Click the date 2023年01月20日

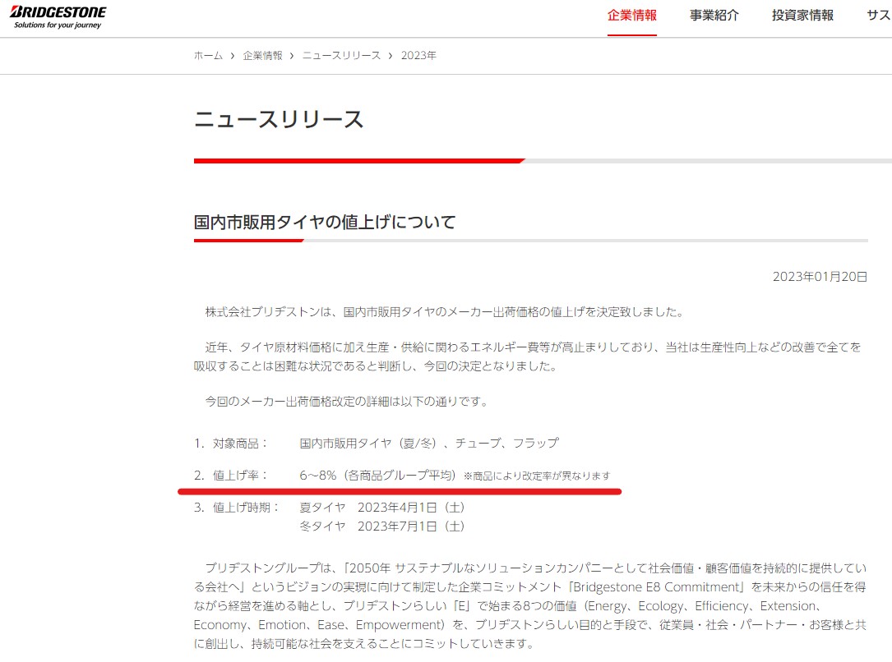tap(820, 277)
